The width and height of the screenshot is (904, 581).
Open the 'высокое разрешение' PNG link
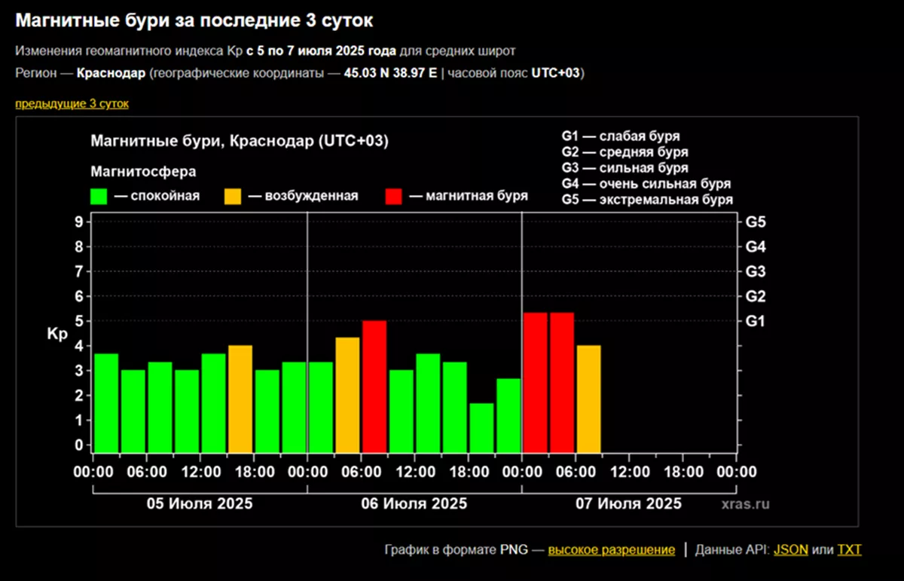coord(611,549)
